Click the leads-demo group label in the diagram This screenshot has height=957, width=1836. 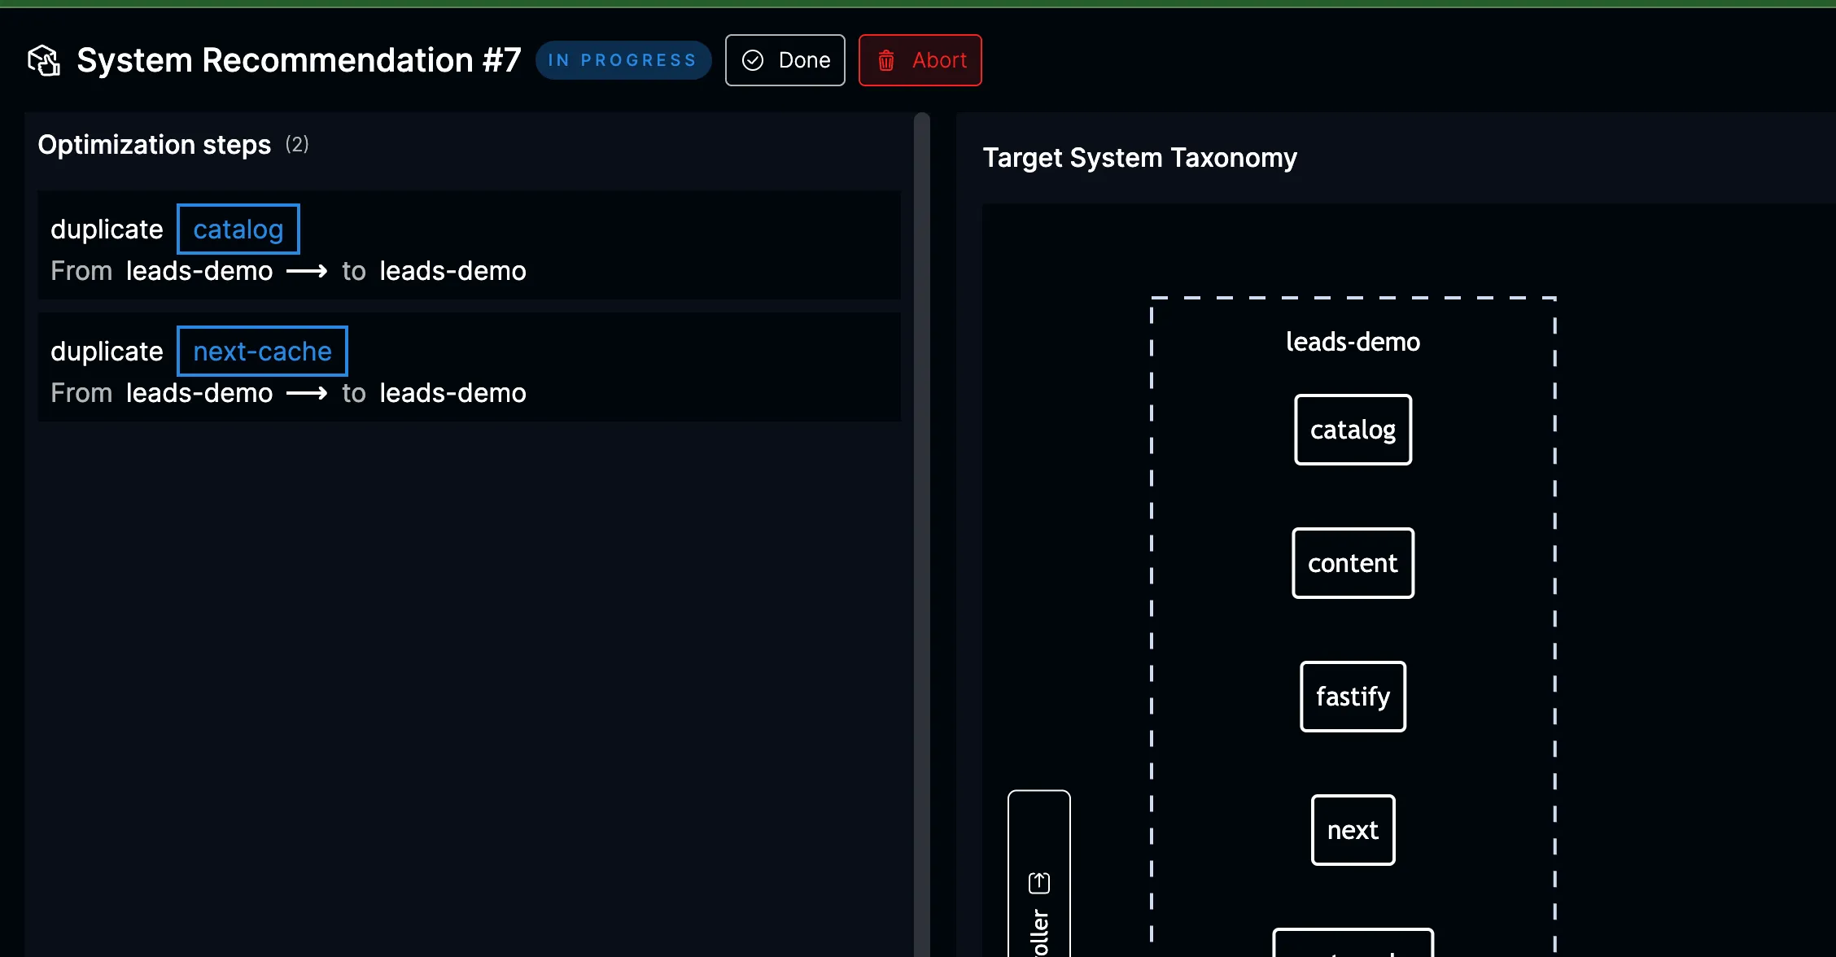pos(1353,342)
